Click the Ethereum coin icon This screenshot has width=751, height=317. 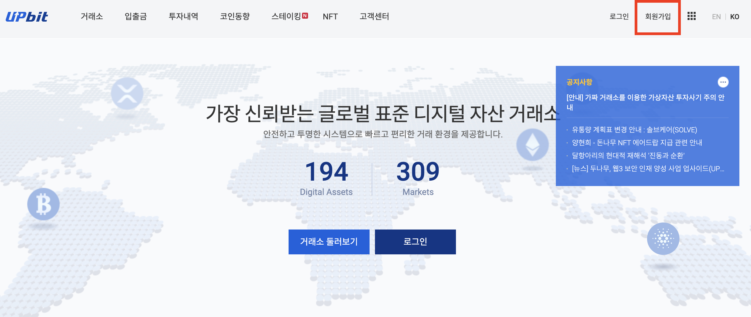point(532,145)
